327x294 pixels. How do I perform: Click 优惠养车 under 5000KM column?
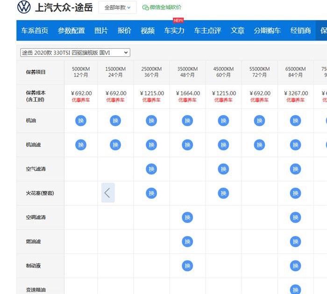point(81,100)
